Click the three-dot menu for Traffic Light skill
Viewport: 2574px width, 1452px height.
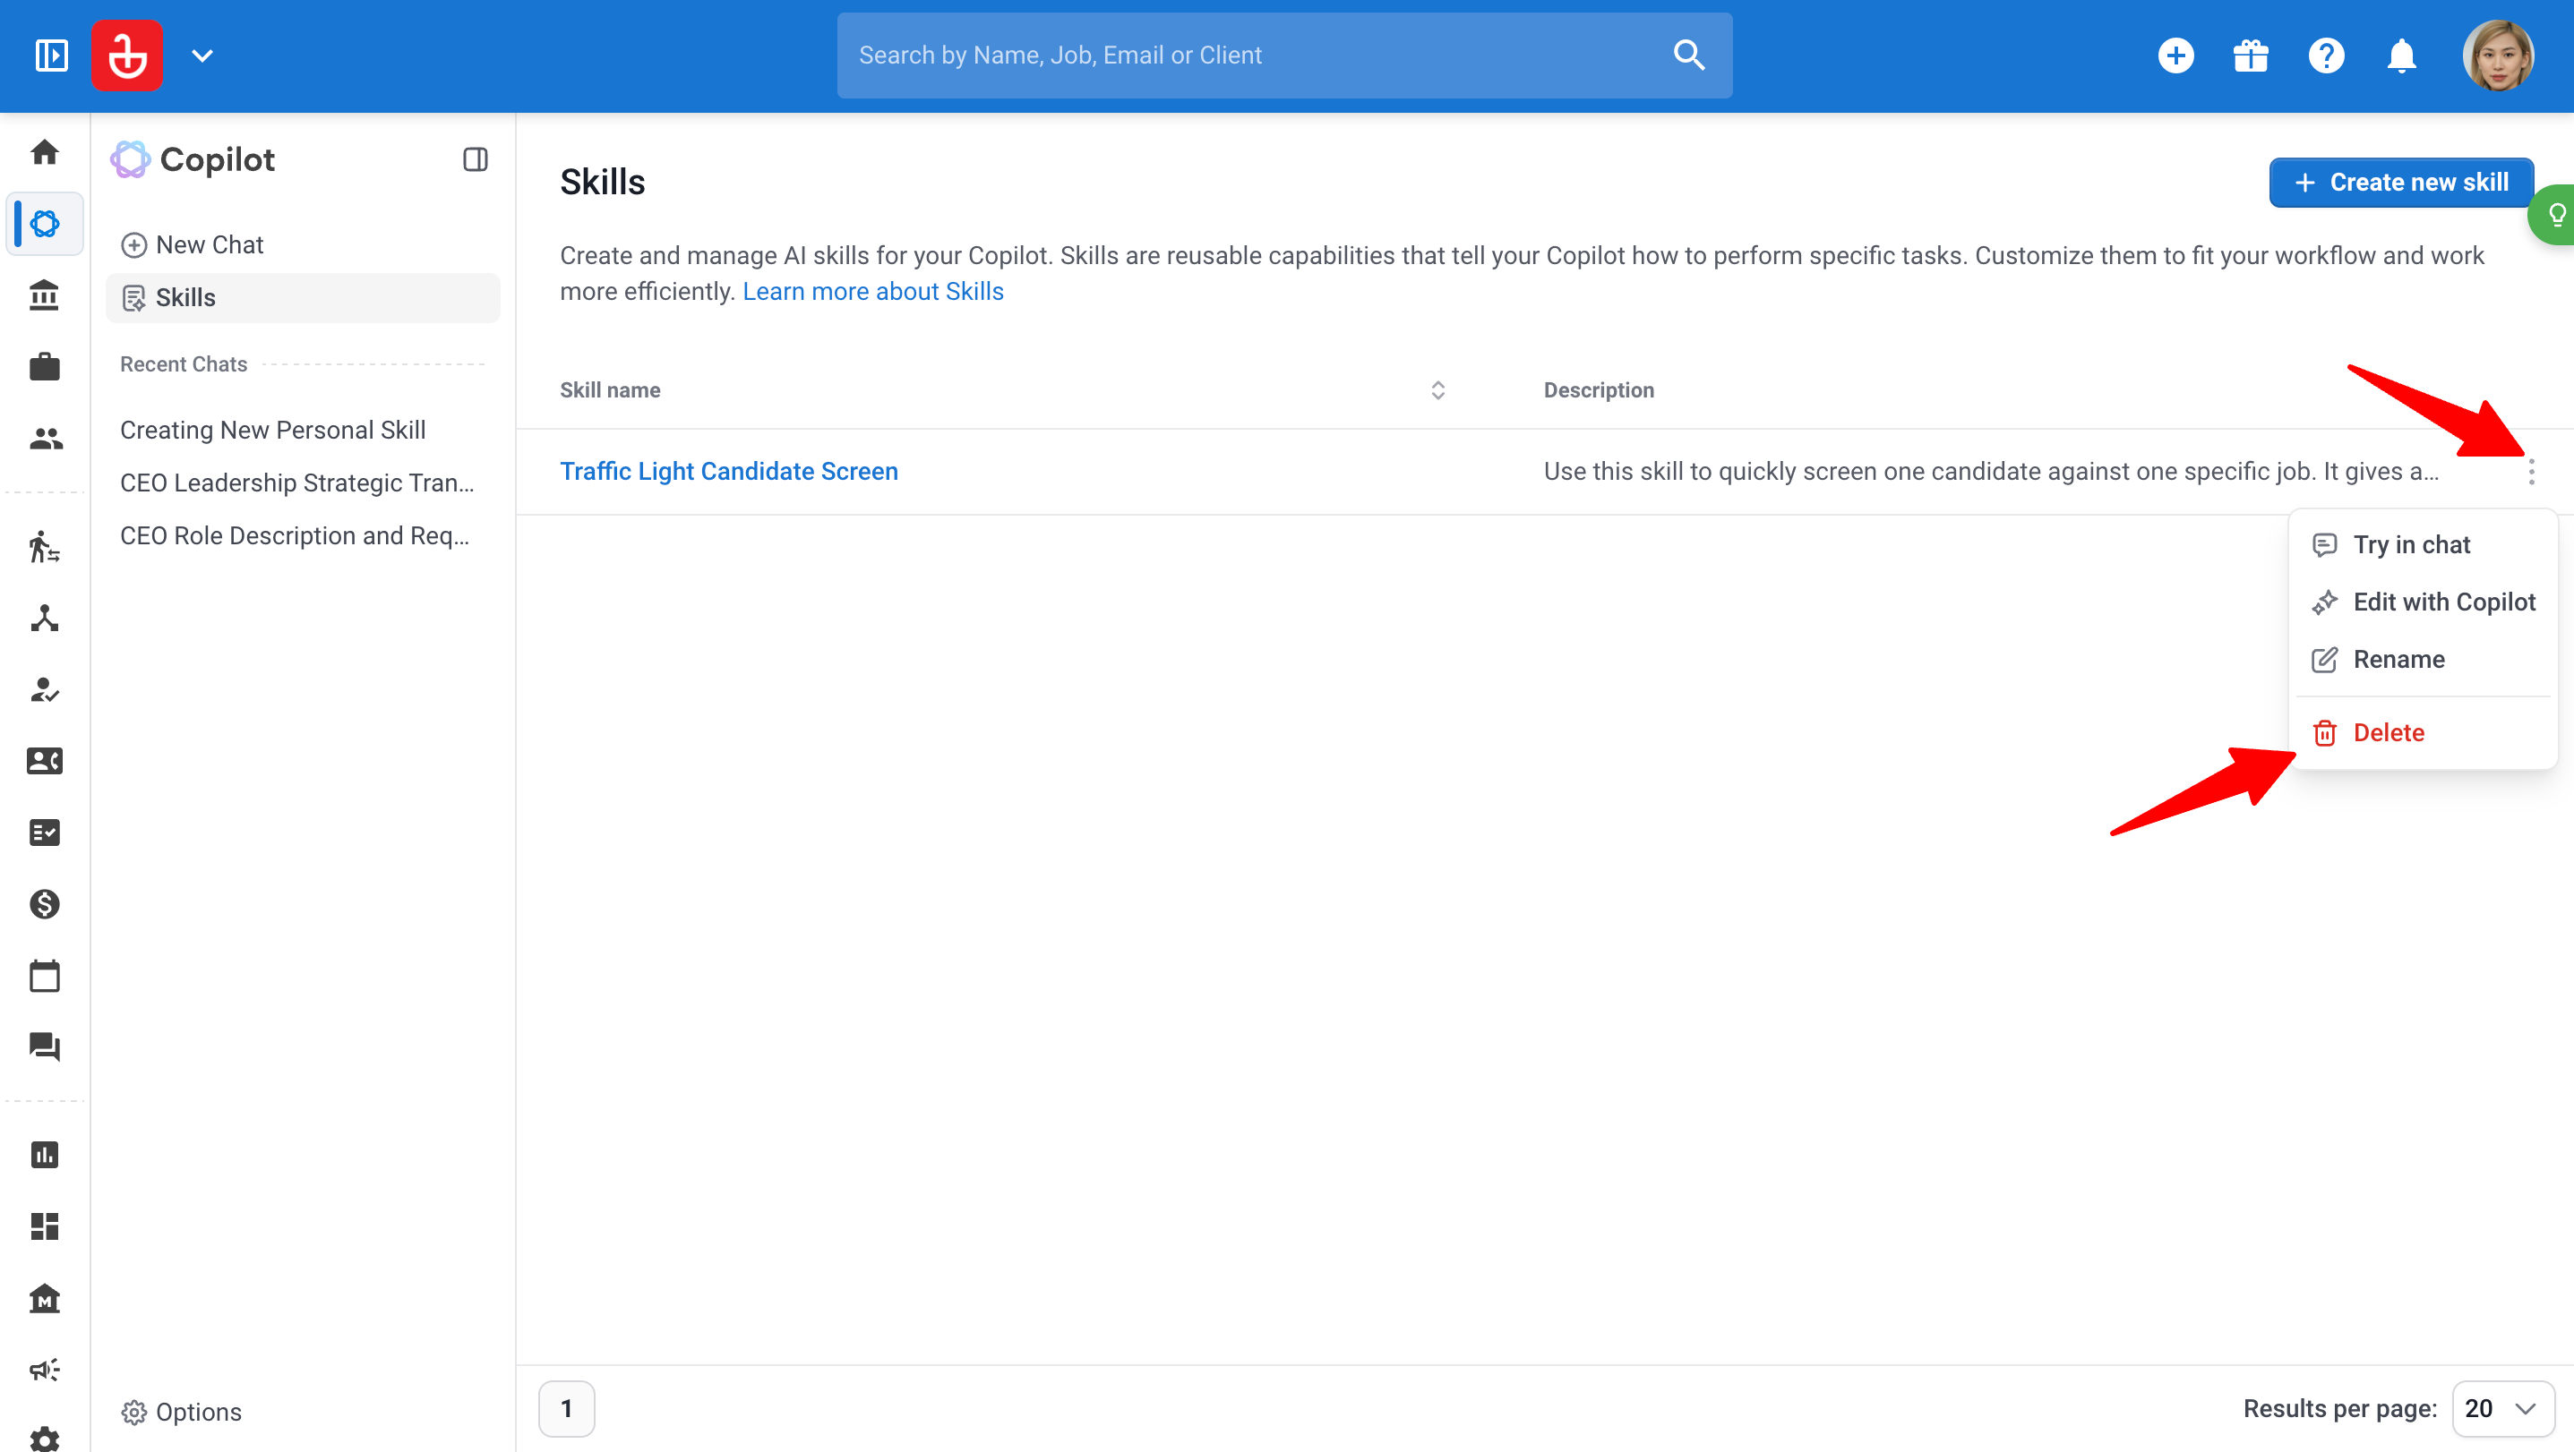[x=2531, y=472]
